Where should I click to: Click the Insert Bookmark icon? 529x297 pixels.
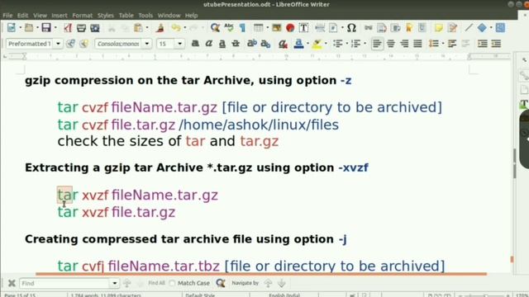(x=409, y=28)
